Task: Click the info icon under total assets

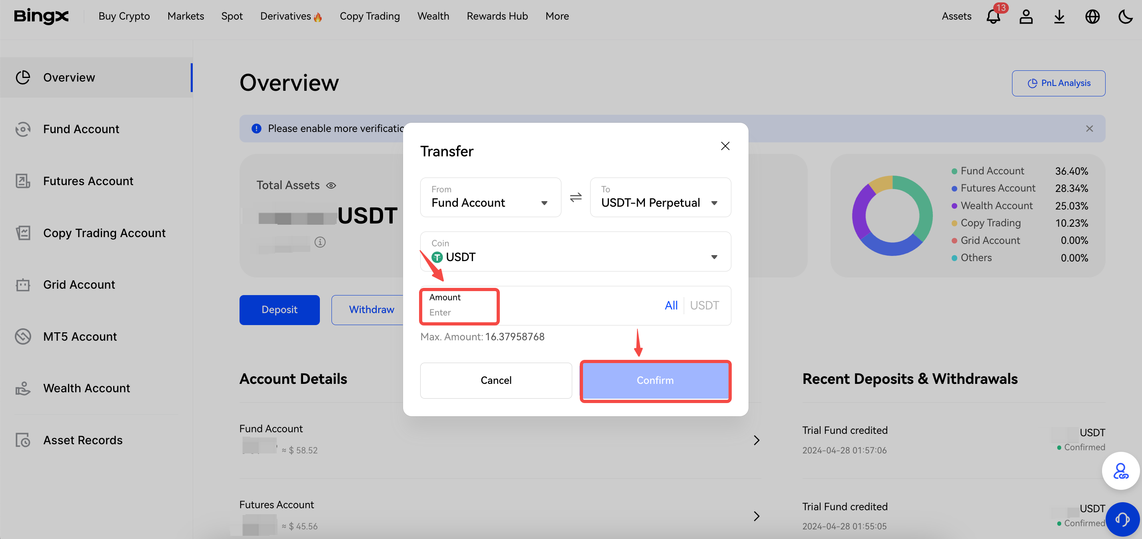Action: pyautogui.click(x=320, y=242)
